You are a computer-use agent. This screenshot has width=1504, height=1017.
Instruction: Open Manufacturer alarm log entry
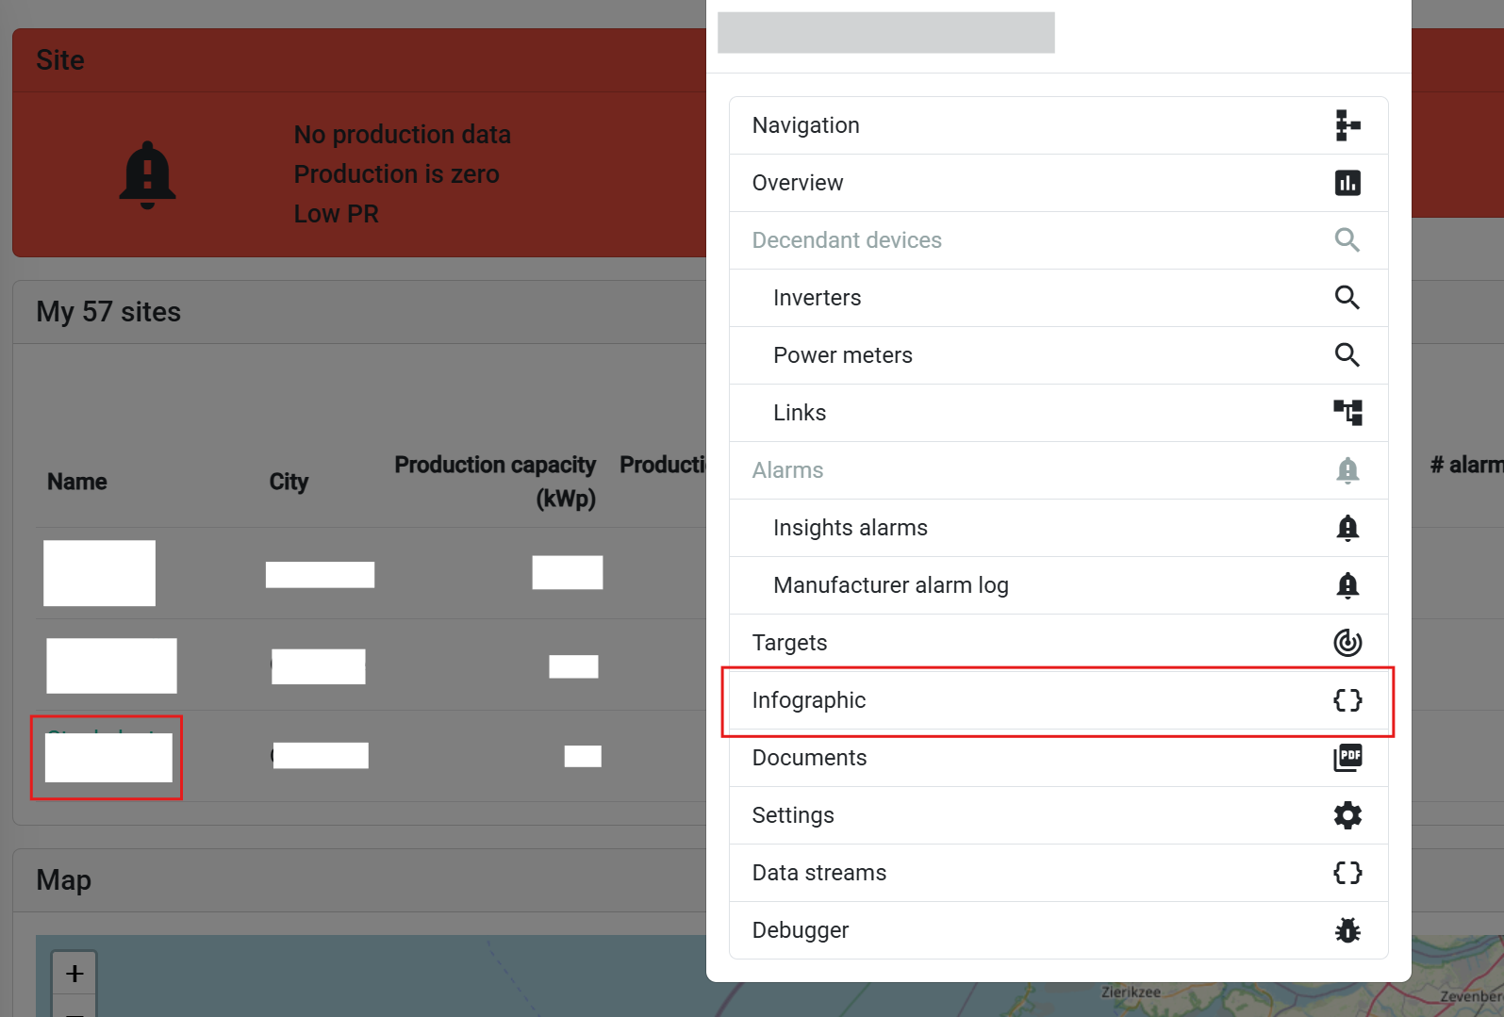pyautogui.click(x=1058, y=585)
